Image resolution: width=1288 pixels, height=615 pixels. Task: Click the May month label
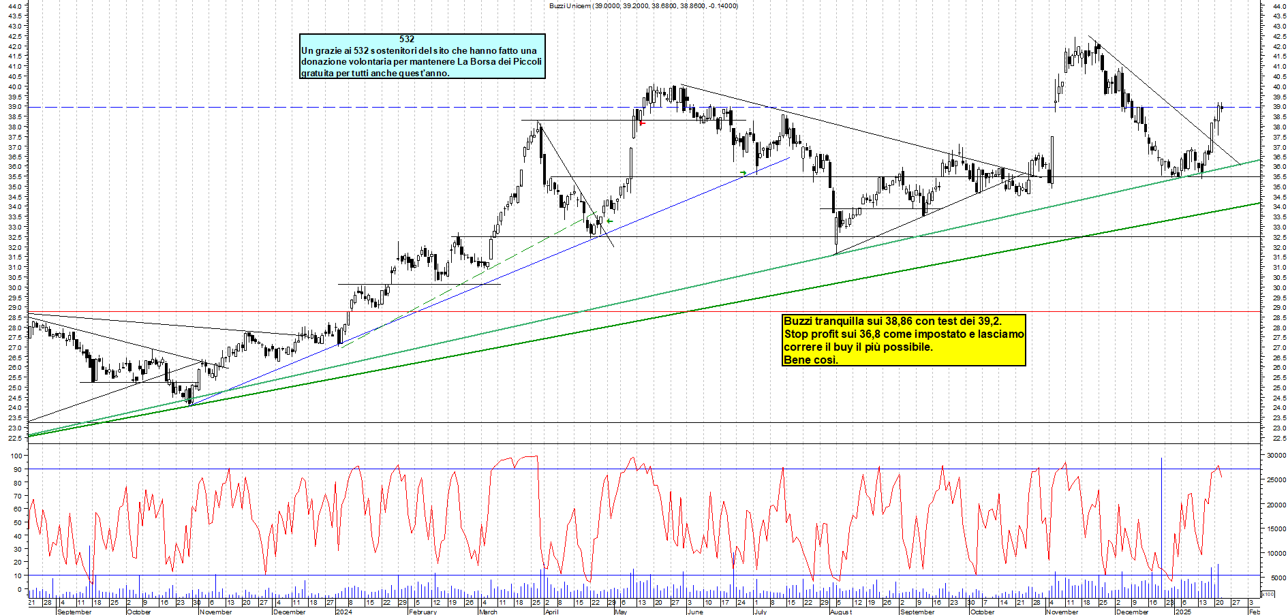point(621,612)
